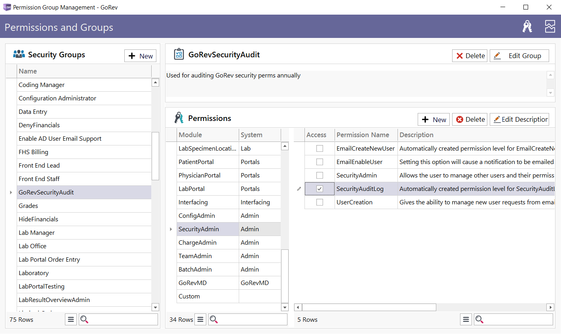Select Configuration Administrator group
Screen dimensions: 561x334
click(84, 98)
